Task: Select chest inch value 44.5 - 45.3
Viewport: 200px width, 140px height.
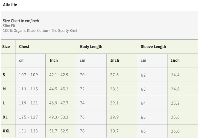Action: [x=59, y=89]
